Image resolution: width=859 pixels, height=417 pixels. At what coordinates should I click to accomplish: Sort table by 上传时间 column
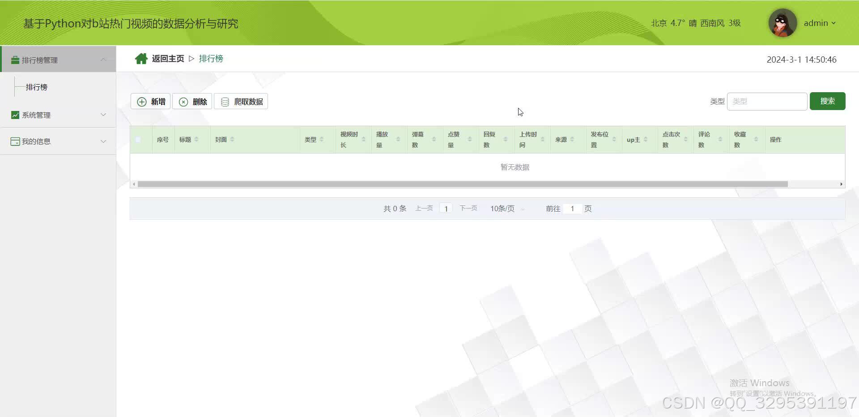[x=543, y=140]
